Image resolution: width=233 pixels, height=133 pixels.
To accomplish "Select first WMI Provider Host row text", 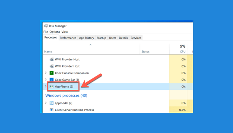I will [67, 60].
